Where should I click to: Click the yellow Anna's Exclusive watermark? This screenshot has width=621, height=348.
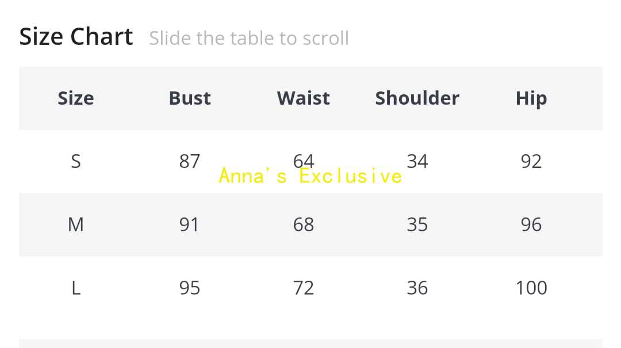(x=310, y=176)
